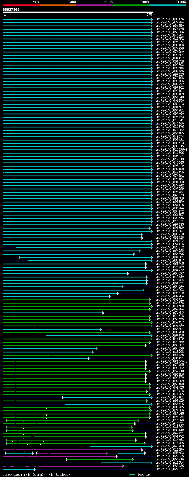Screen dimensions: 189x477
Task: Select the label UniRef100_A9PFQ2
Action: 170,65
